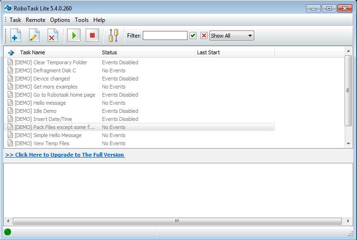Open the Show All filter dropdown
The image size is (357, 240).
click(x=231, y=36)
